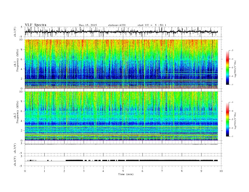Viewport: 249px width, 192px height.
Task: Click the "8" kHz tick on ch.2 frequency axis
Action: point(22,101)
